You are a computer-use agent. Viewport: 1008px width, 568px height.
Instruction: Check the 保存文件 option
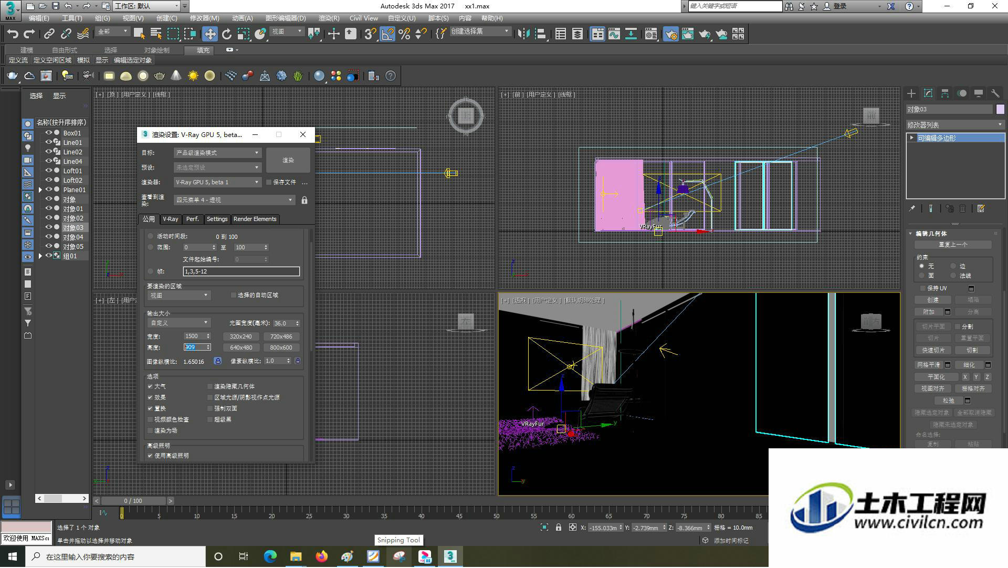(269, 183)
